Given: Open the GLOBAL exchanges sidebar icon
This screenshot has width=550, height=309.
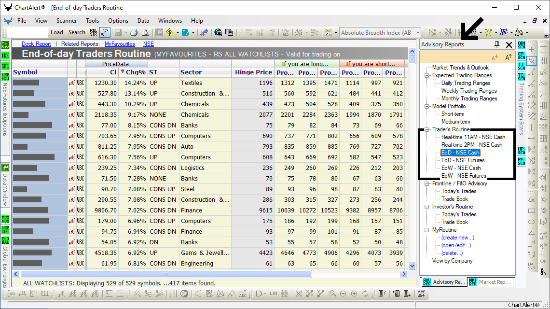Looking at the screenshot, I should (x=5, y=240).
